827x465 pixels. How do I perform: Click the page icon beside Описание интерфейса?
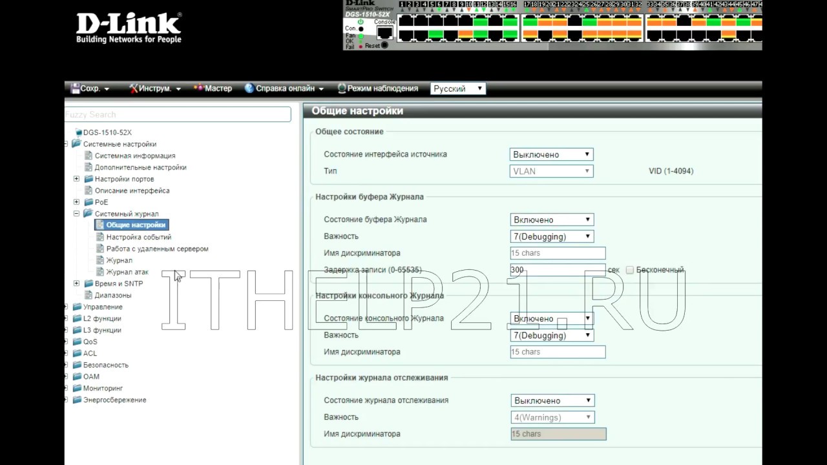tap(89, 191)
